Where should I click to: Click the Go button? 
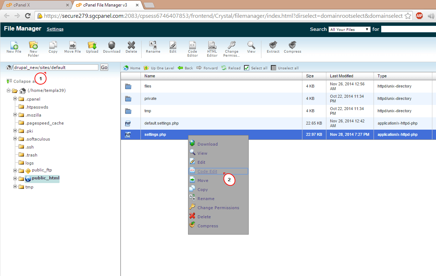104,67
